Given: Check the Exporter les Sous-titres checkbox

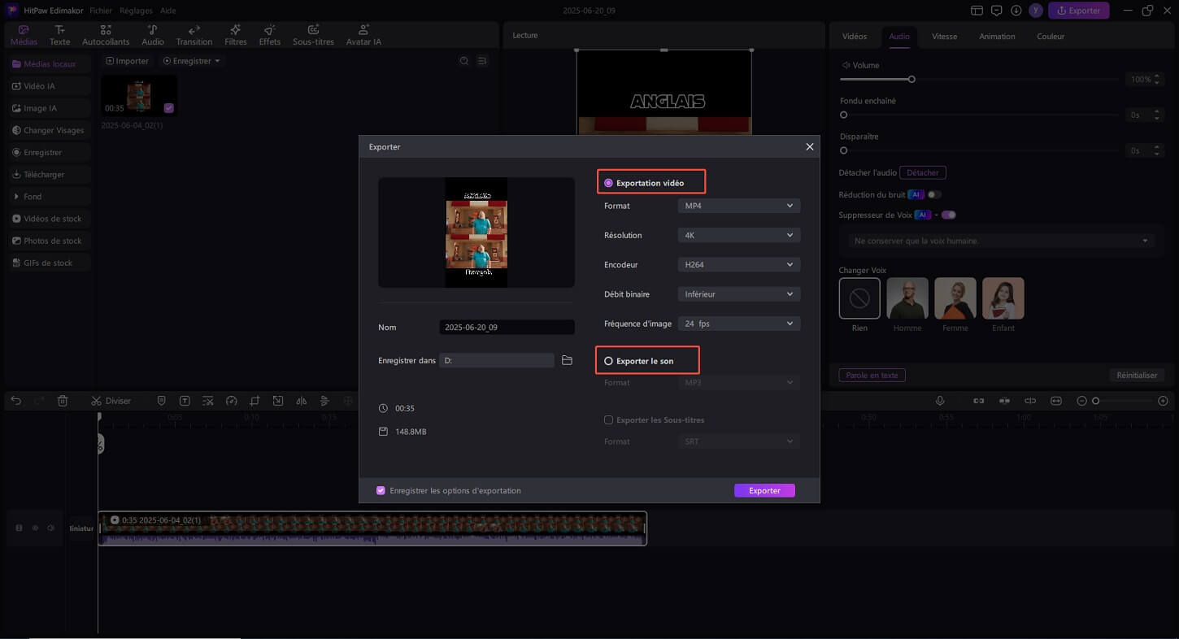Looking at the screenshot, I should pyautogui.click(x=608, y=420).
